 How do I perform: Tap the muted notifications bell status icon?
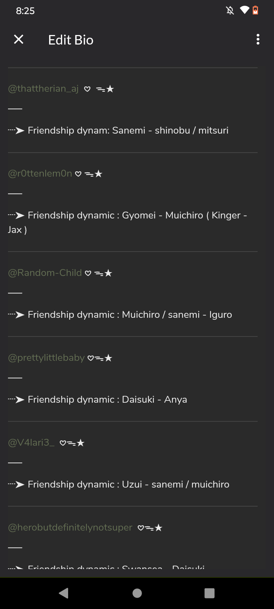point(230,10)
